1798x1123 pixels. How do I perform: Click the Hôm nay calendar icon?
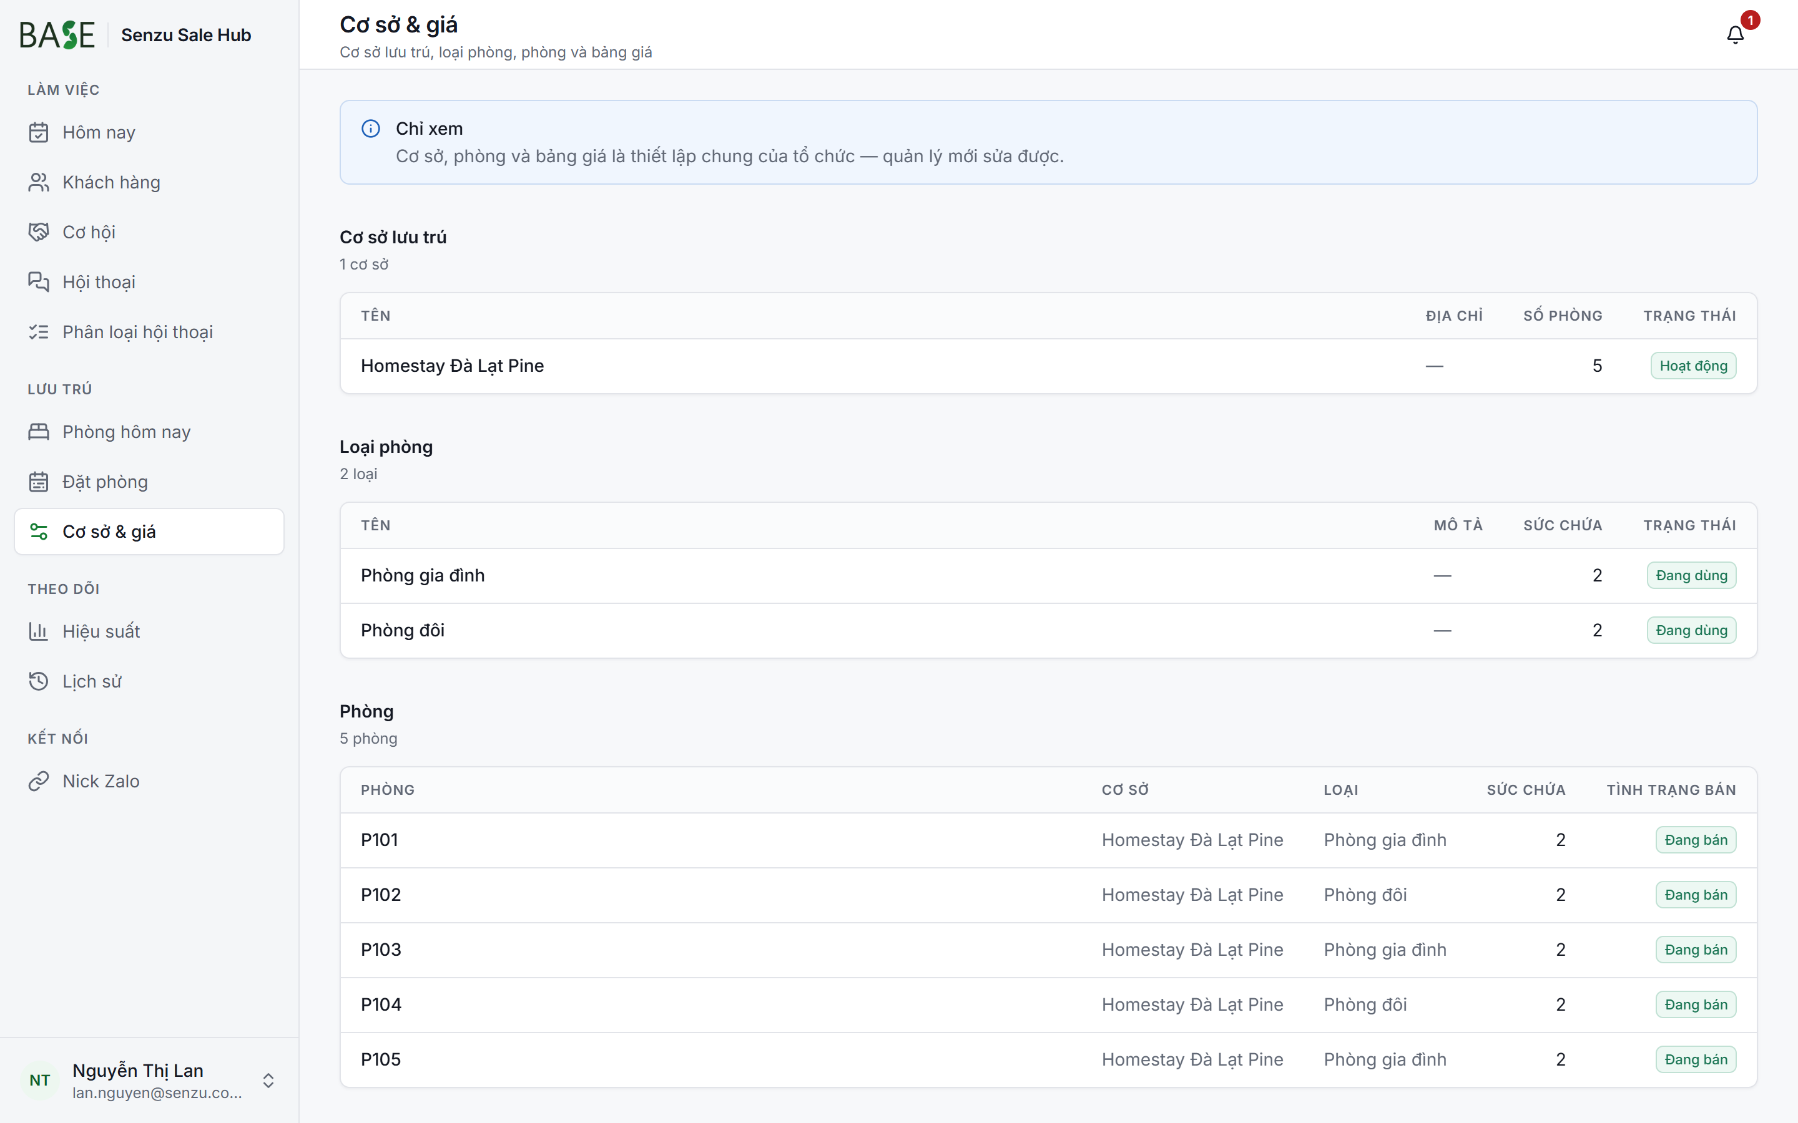coord(39,132)
